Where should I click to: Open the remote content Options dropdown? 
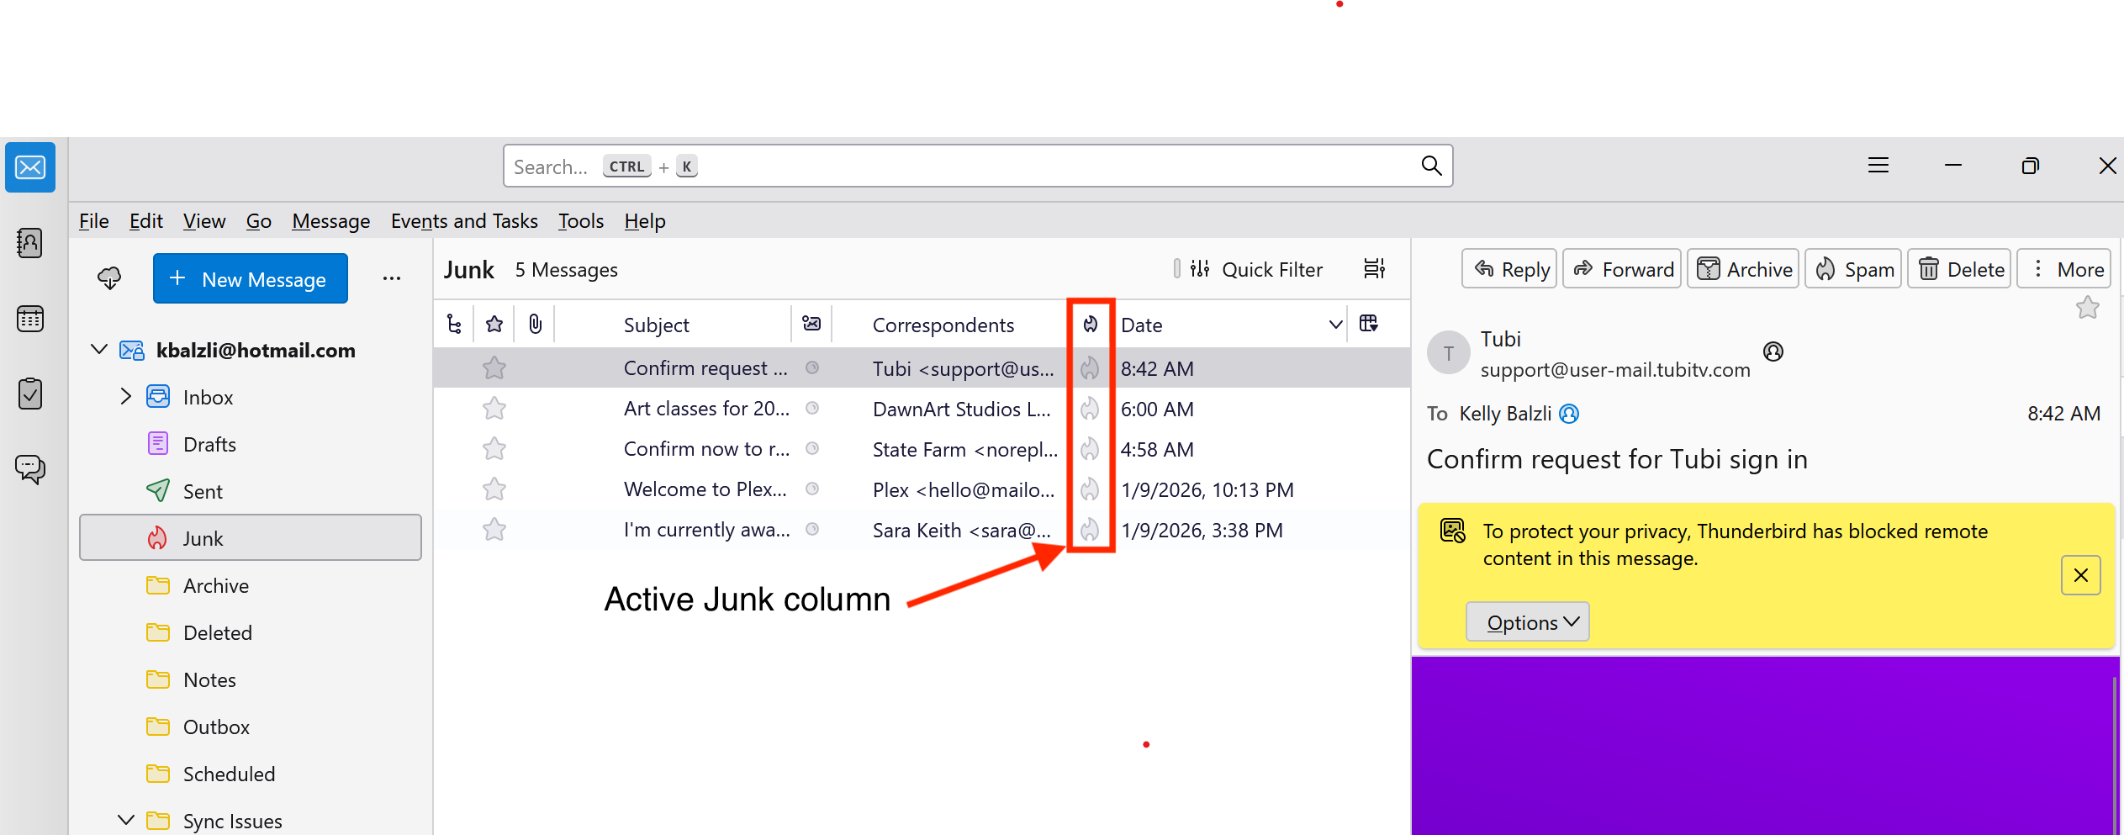coord(1527,622)
